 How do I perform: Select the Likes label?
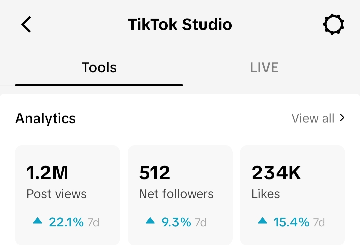(266, 194)
